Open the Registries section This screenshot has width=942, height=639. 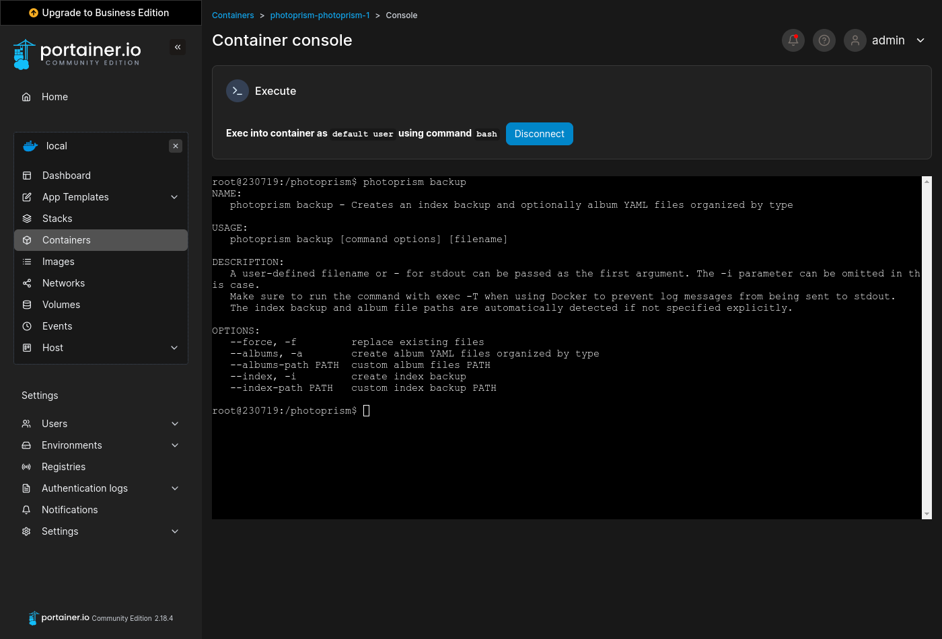click(x=64, y=466)
